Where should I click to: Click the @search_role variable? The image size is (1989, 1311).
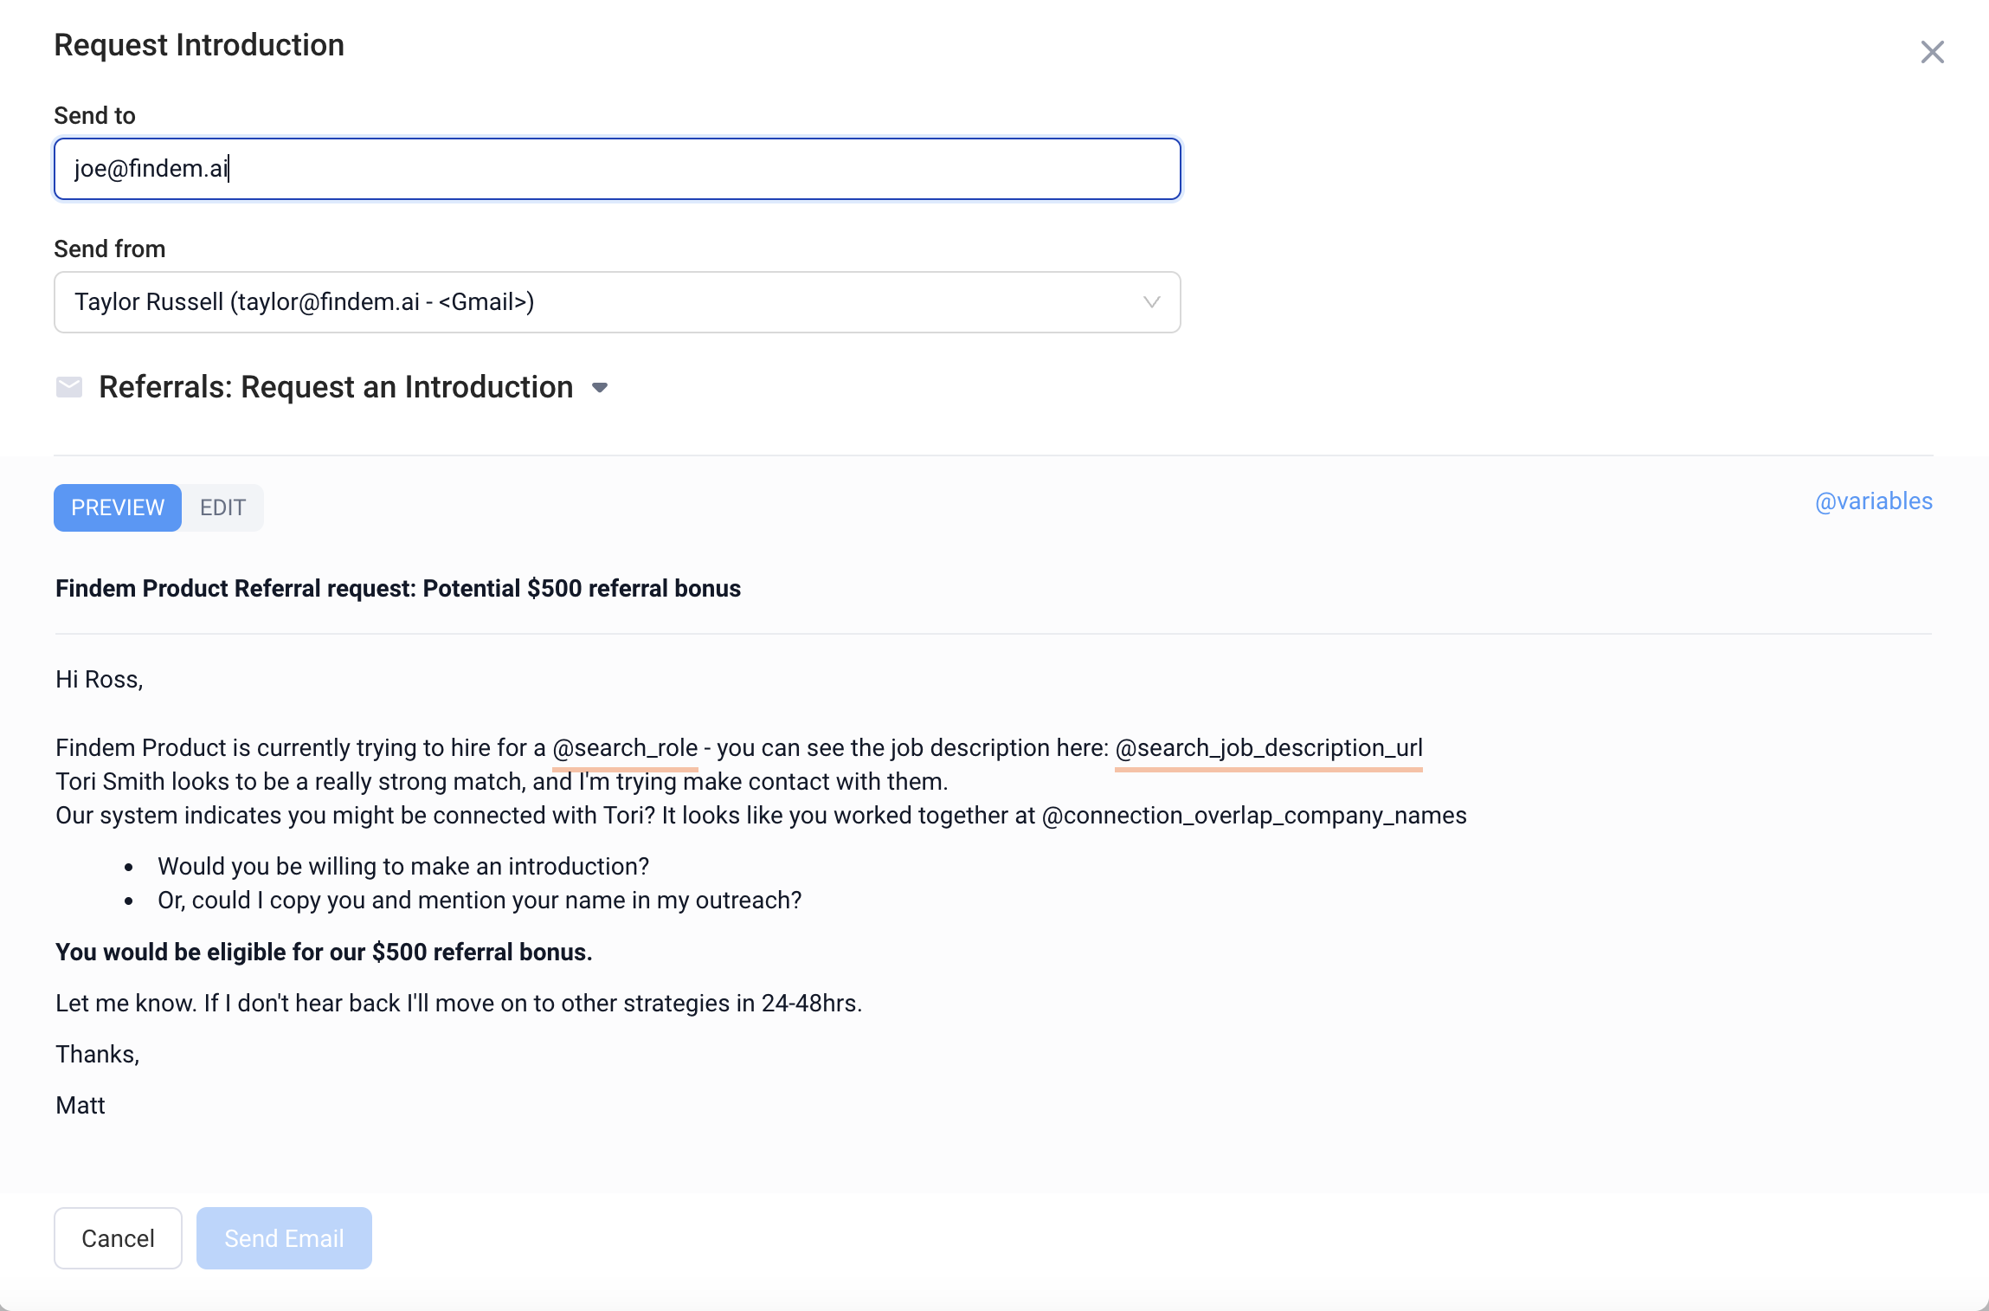point(625,748)
